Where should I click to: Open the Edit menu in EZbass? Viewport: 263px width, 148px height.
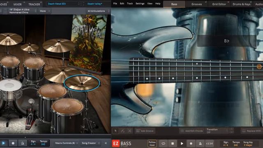[122, 4]
